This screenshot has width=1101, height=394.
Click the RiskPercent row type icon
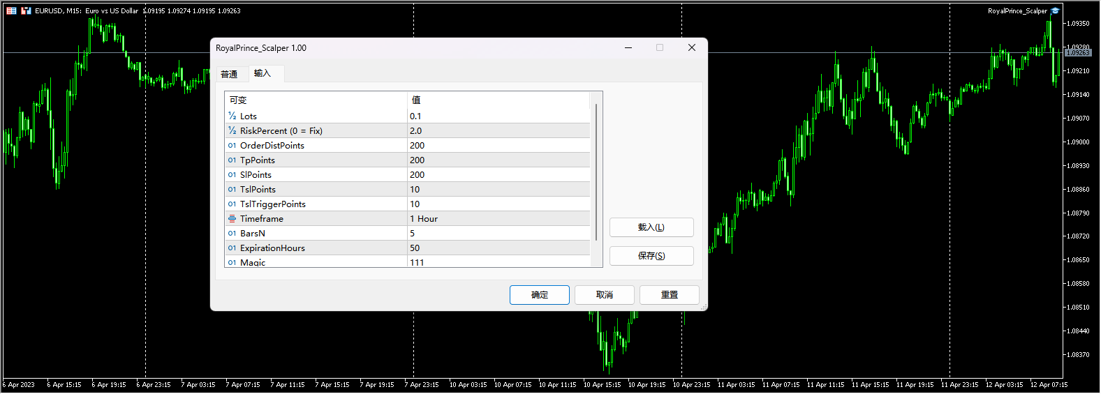232,130
